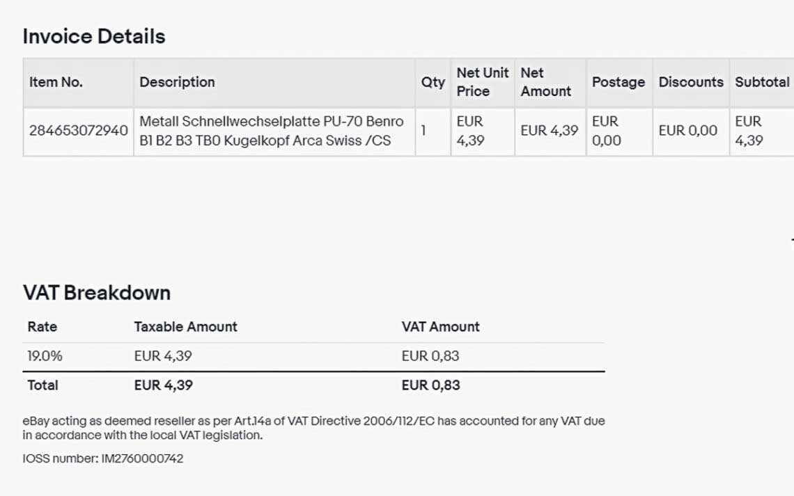794x496 pixels.
Task: Click the Description column header
Action: tap(177, 82)
